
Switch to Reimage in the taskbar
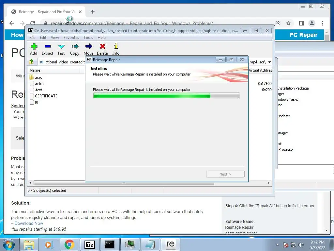click(170, 244)
